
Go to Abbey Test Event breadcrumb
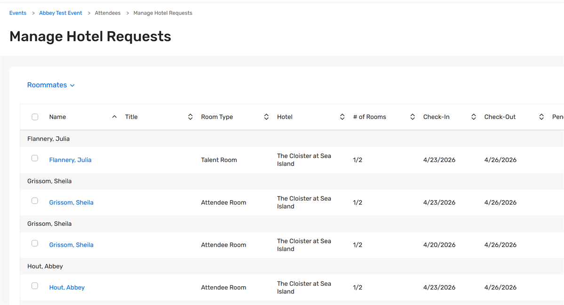click(x=61, y=13)
